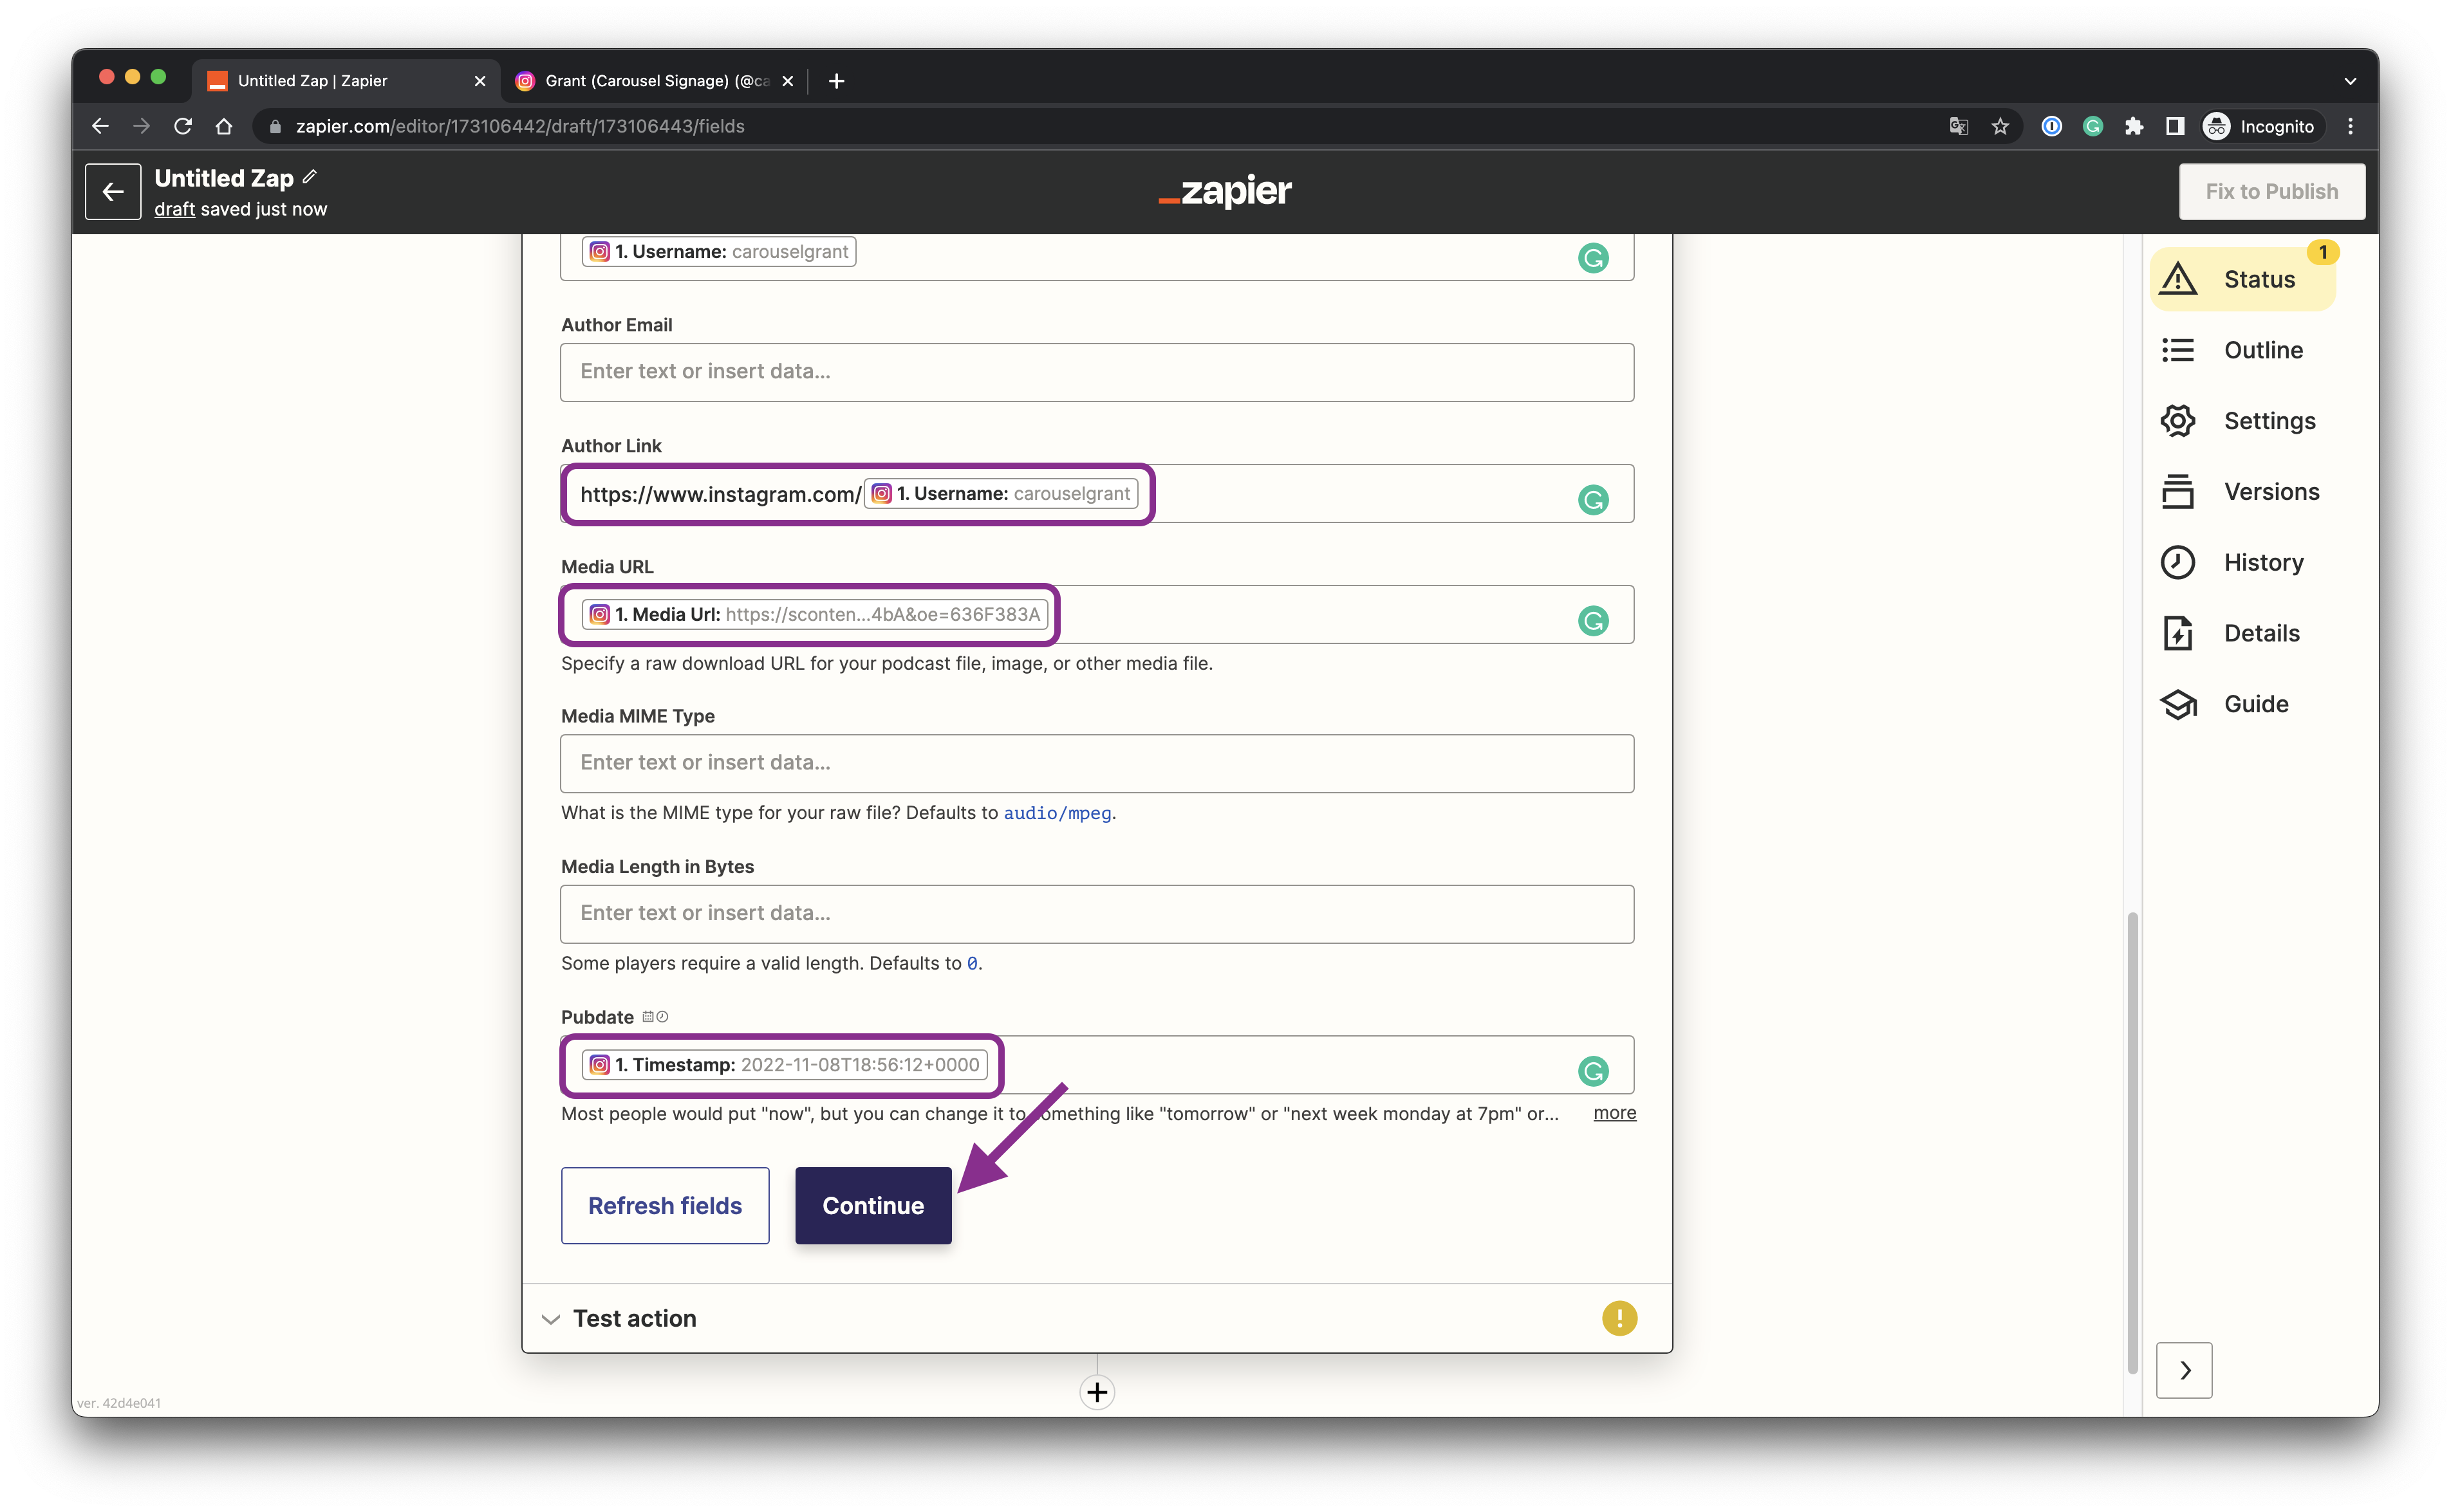This screenshot has width=2451, height=1512.
Task: Switch to the Grant (Carousel Signage) Instagram tab
Action: pos(655,81)
